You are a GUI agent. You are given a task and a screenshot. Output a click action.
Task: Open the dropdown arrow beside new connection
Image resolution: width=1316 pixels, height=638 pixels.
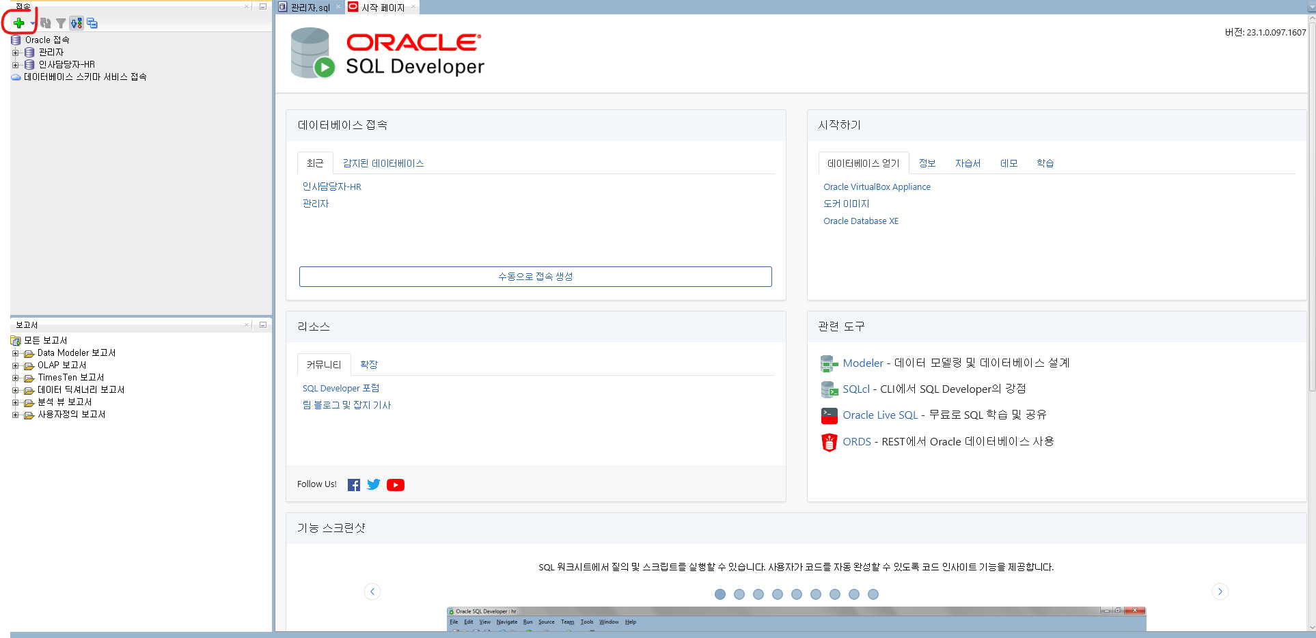(32, 24)
